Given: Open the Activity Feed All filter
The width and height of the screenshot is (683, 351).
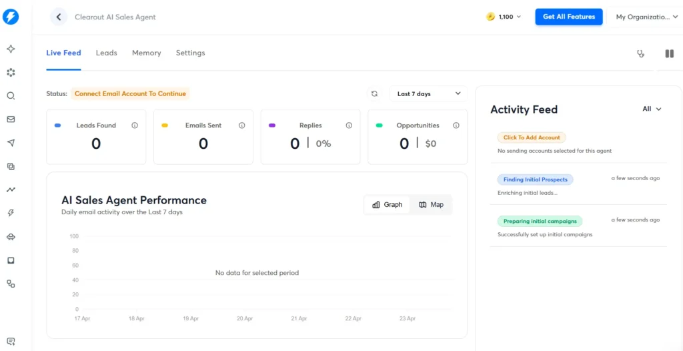Looking at the screenshot, I should click(652, 109).
